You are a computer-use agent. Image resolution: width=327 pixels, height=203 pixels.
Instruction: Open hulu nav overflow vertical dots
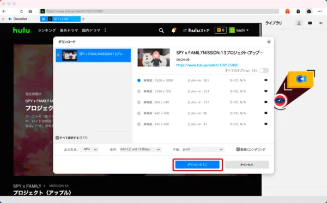pyautogui.click(x=105, y=30)
